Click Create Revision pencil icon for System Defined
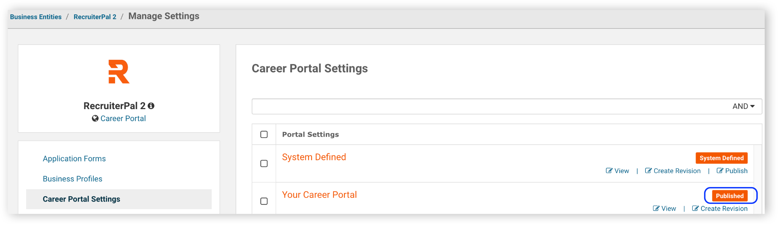Image resolution: width=778 pixels, height=225 pixels. [648, 171]
